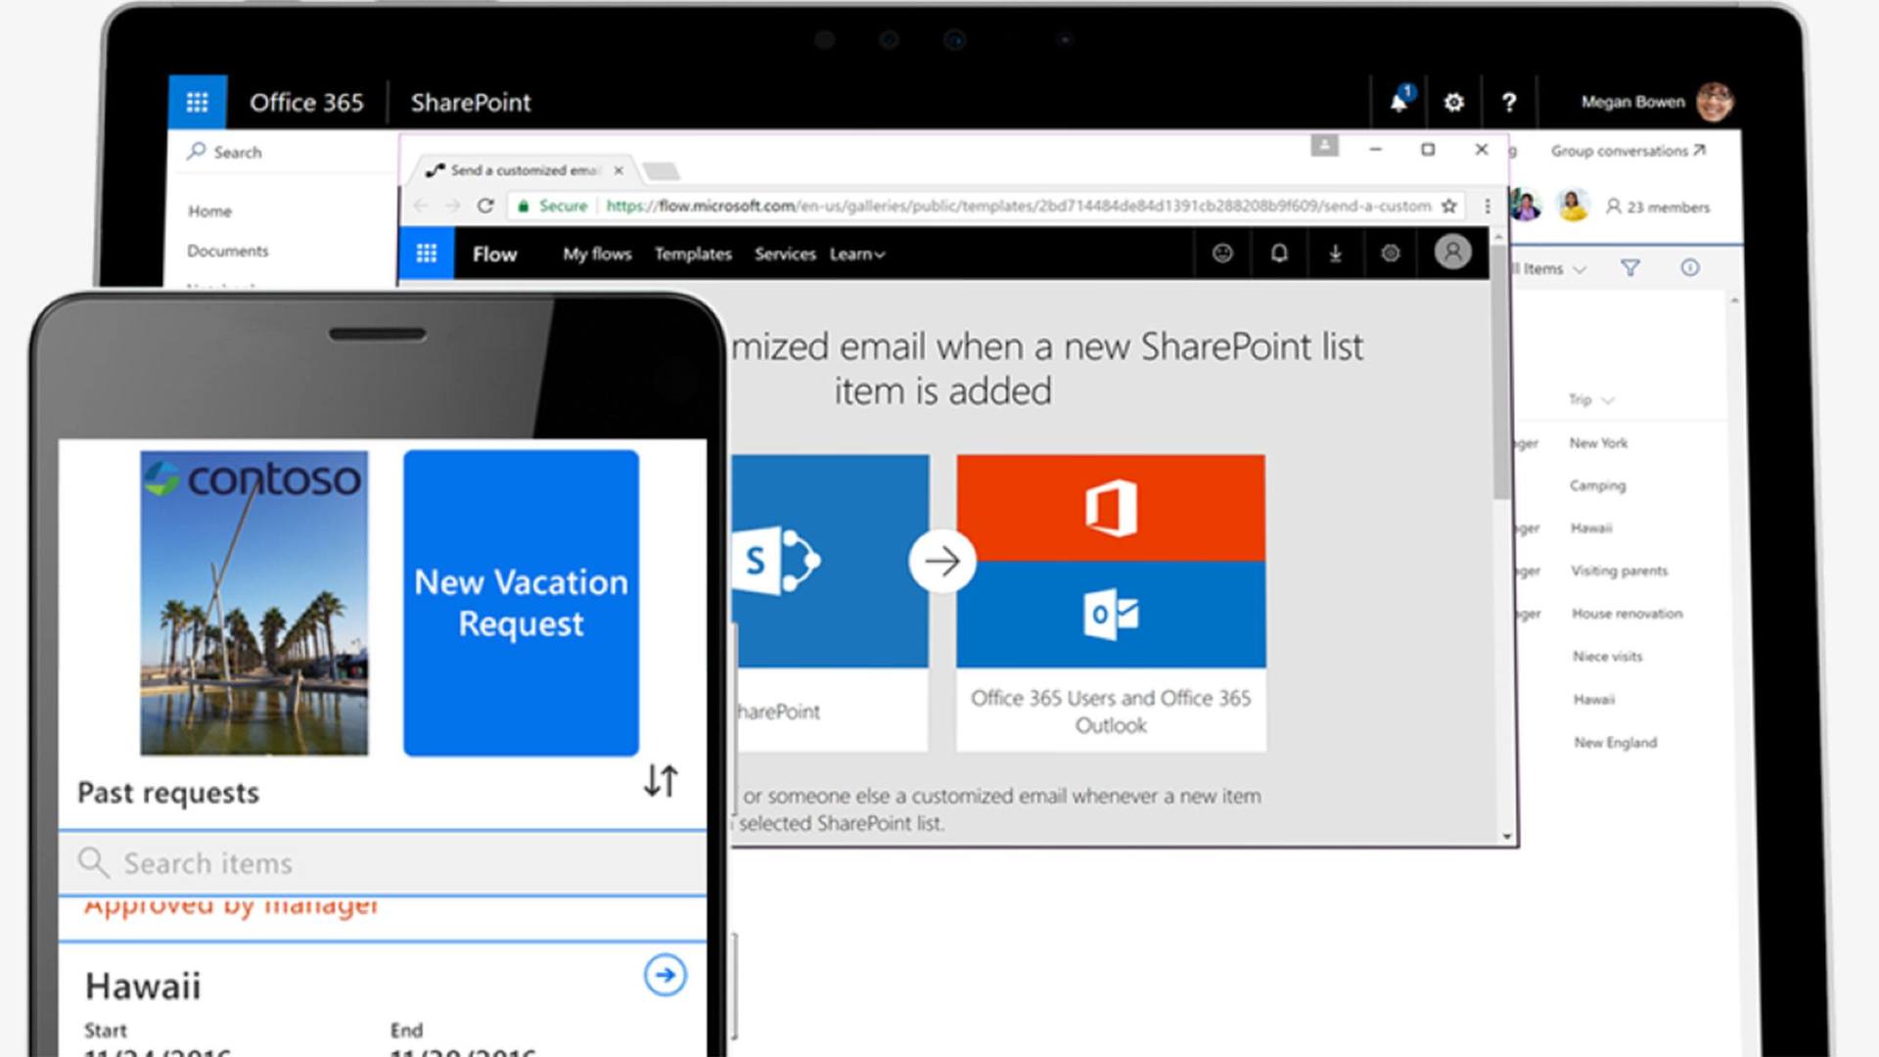Click the arrow circle between connectors

[942, 561]
